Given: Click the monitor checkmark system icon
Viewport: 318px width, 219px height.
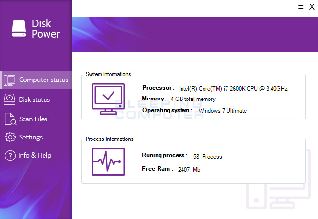Looking at the screenshot, I should tap(108, 99).
